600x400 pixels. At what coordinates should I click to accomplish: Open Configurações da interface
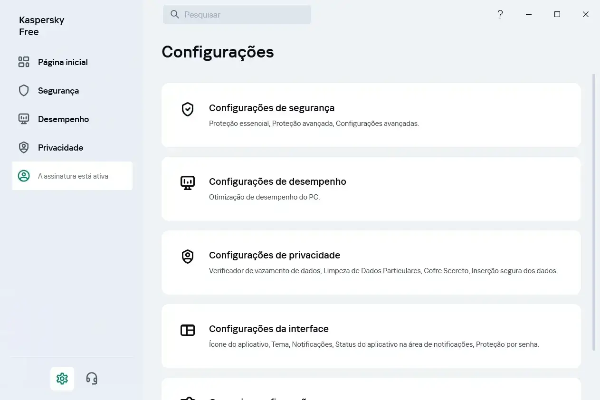tap(371, 336)
